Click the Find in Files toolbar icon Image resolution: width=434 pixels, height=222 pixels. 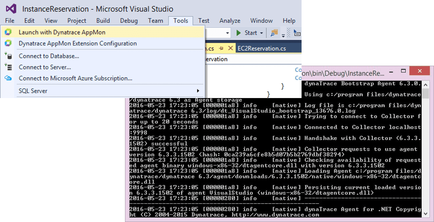point(274,33)
